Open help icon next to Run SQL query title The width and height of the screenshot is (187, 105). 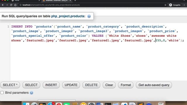(89, 16)
